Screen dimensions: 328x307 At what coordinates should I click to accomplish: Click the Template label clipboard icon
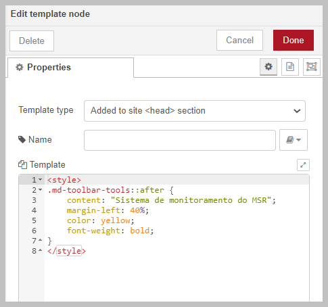(22, 165)
